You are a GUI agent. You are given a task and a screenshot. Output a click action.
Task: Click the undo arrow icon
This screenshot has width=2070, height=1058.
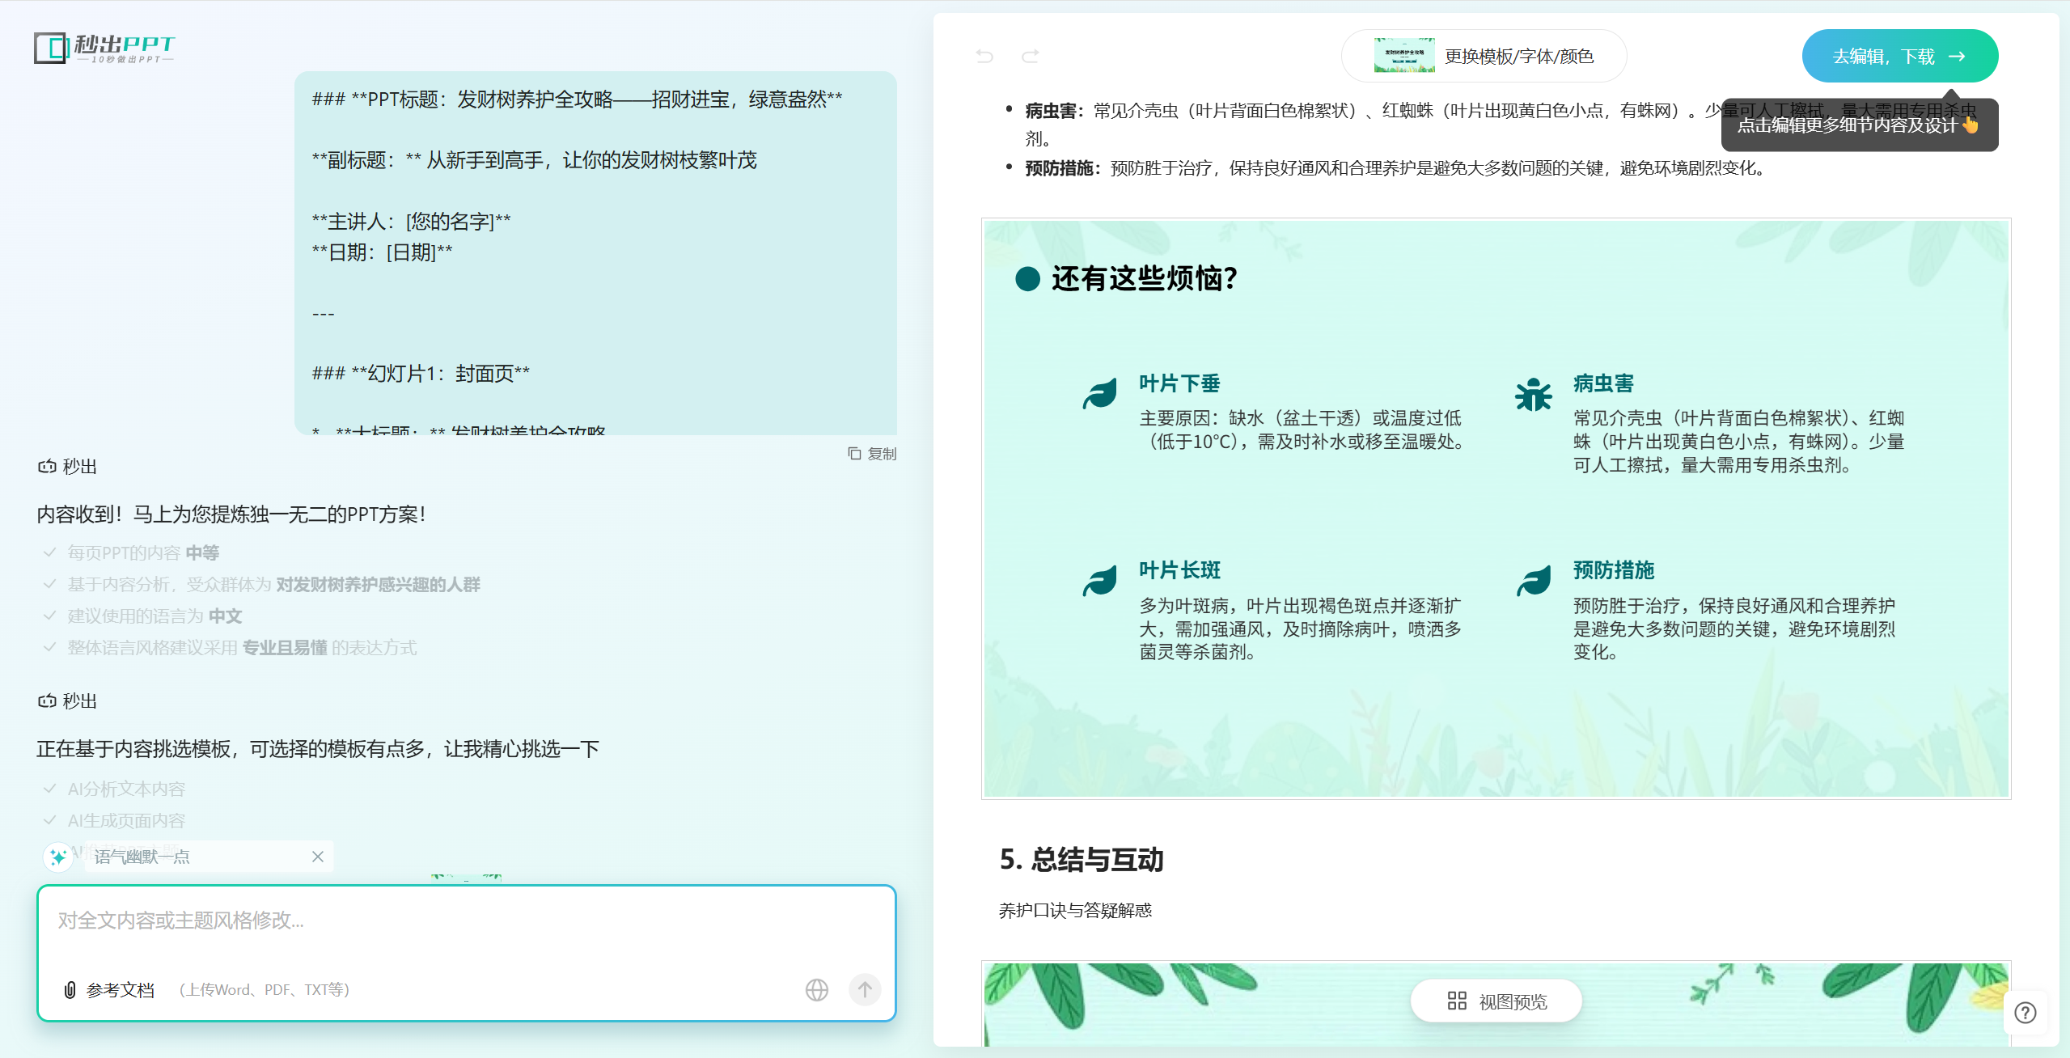(x=984, y=56)
